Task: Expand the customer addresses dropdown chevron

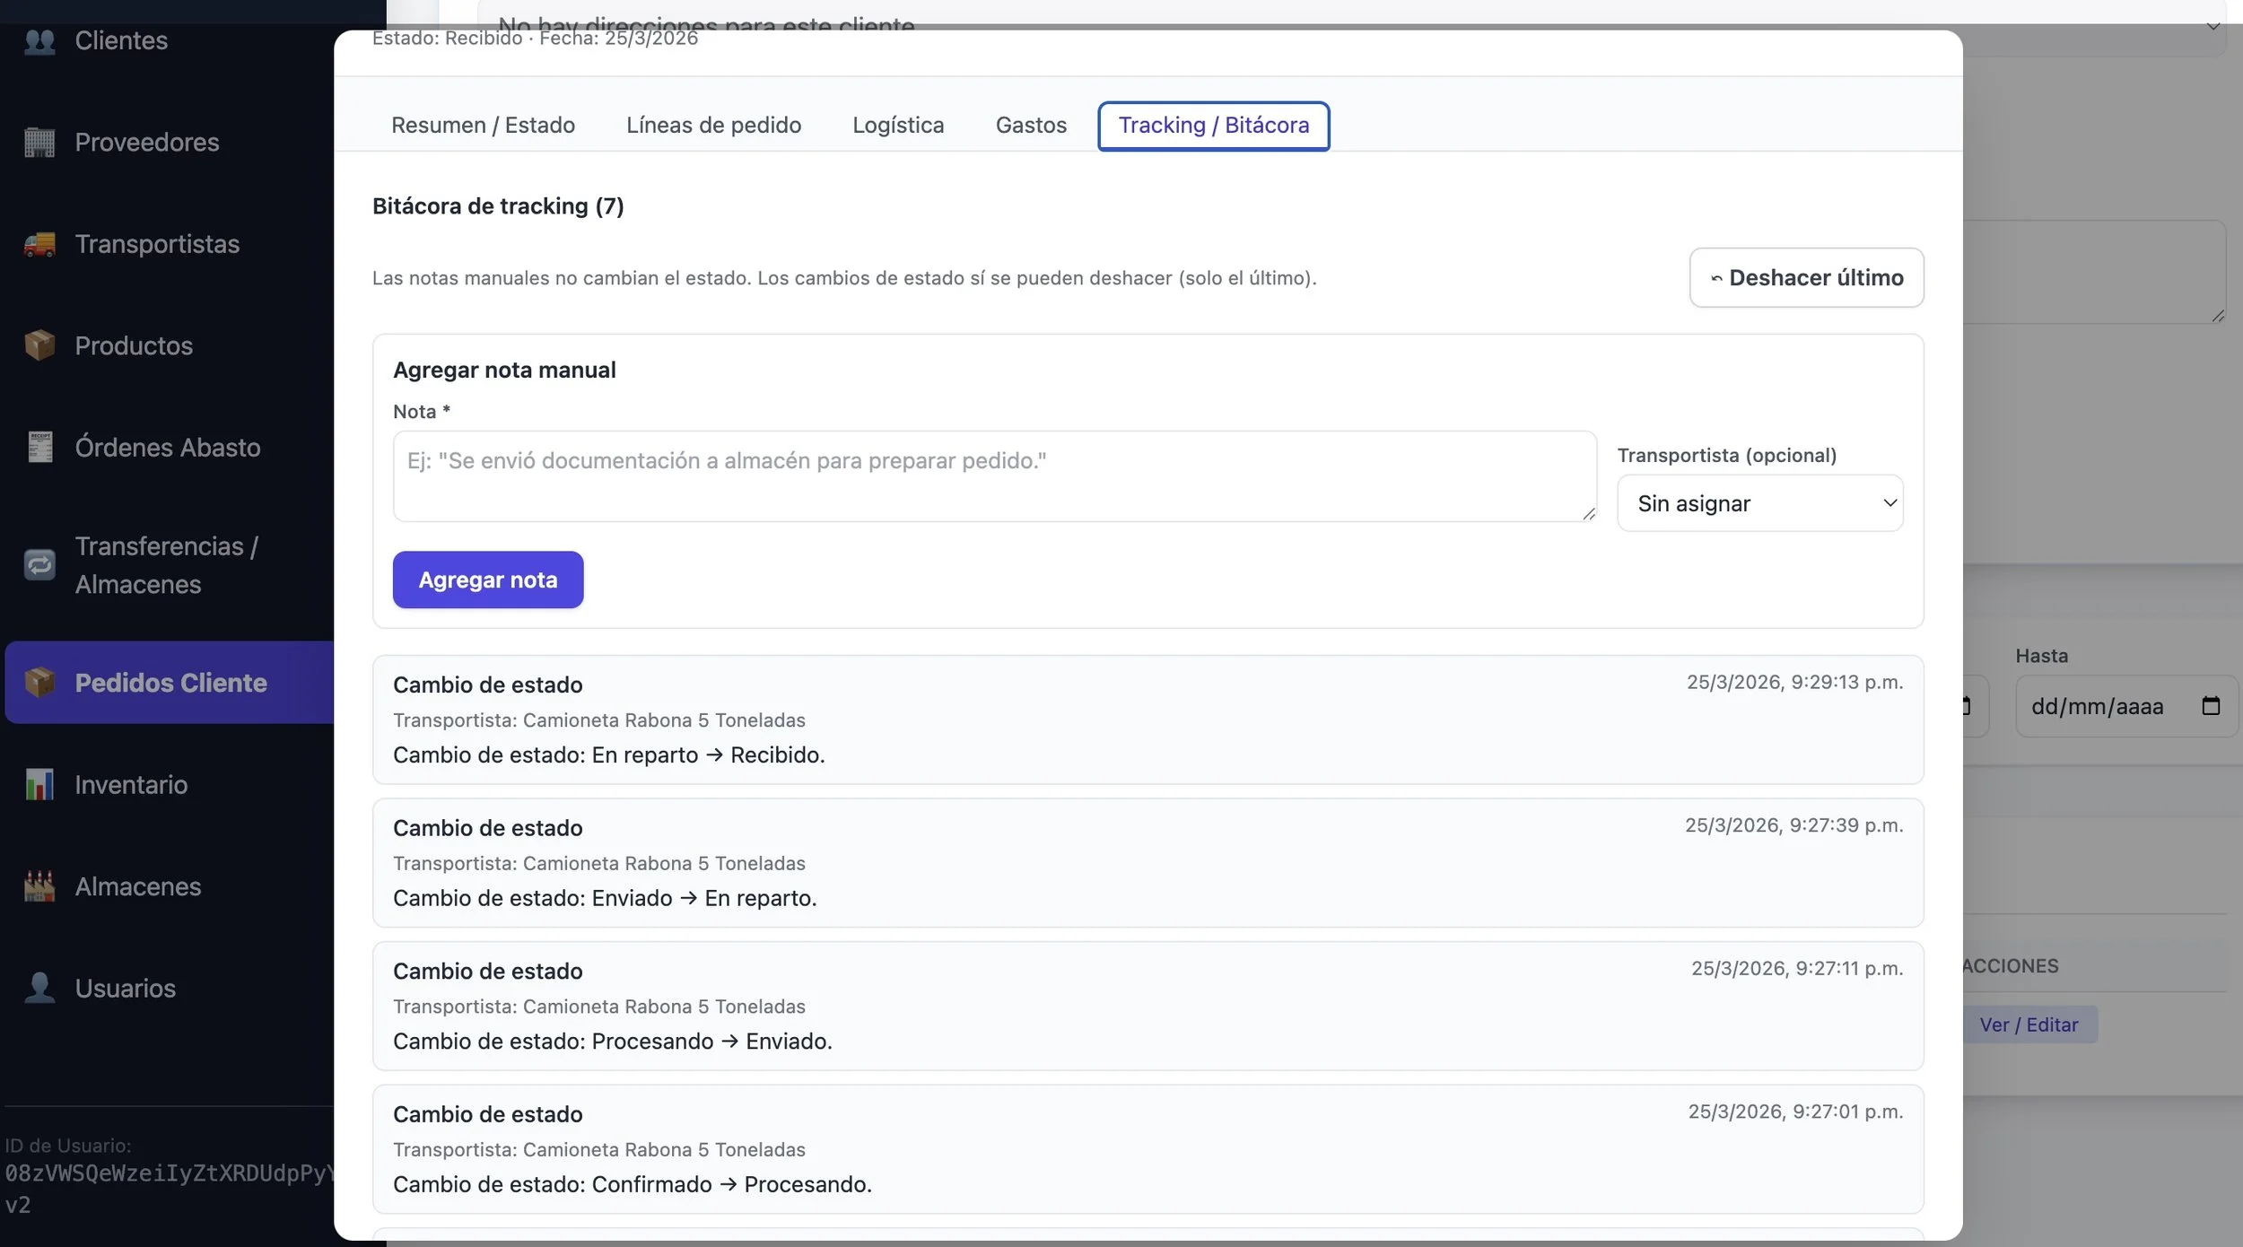Action: [2212, 27]
